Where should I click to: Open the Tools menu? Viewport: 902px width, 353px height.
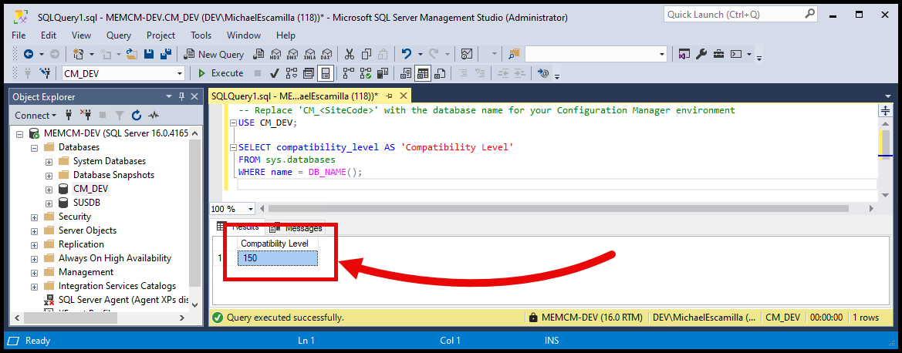pyautogui.click(x=201, y=35)
